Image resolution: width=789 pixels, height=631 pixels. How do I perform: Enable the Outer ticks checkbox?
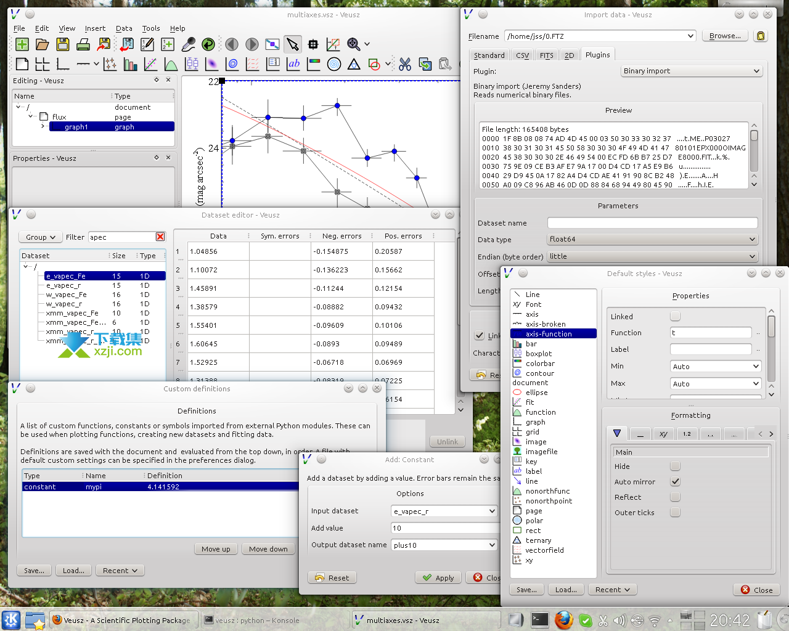pos(675,512)
